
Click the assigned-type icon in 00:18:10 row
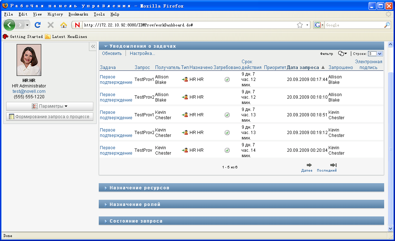pos(185,97)
